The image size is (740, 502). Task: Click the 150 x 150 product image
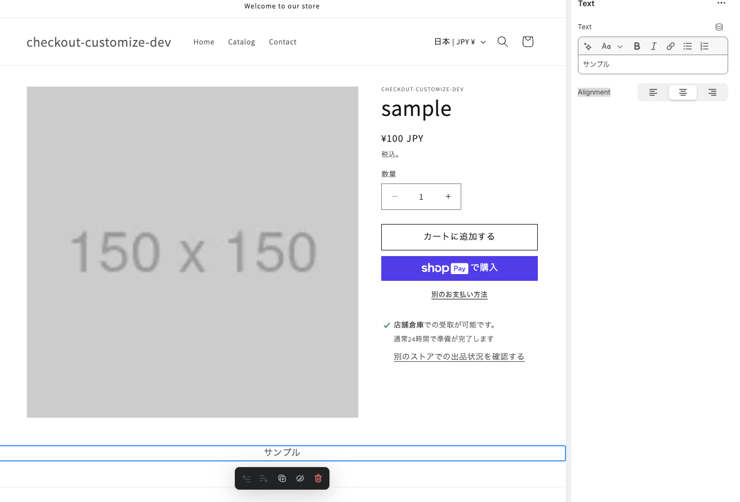point(193,252)
